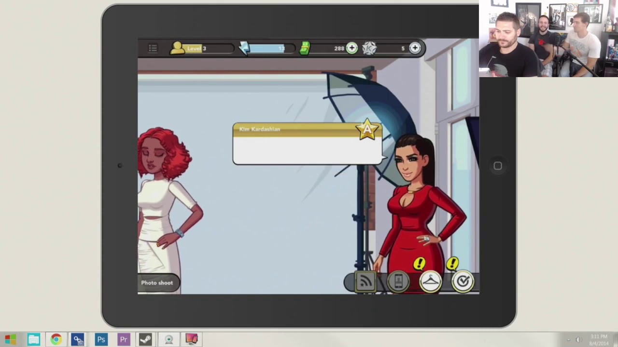Open the webcam app in taskbar
This screenshot has height=347, width=618.
point(169,339)
